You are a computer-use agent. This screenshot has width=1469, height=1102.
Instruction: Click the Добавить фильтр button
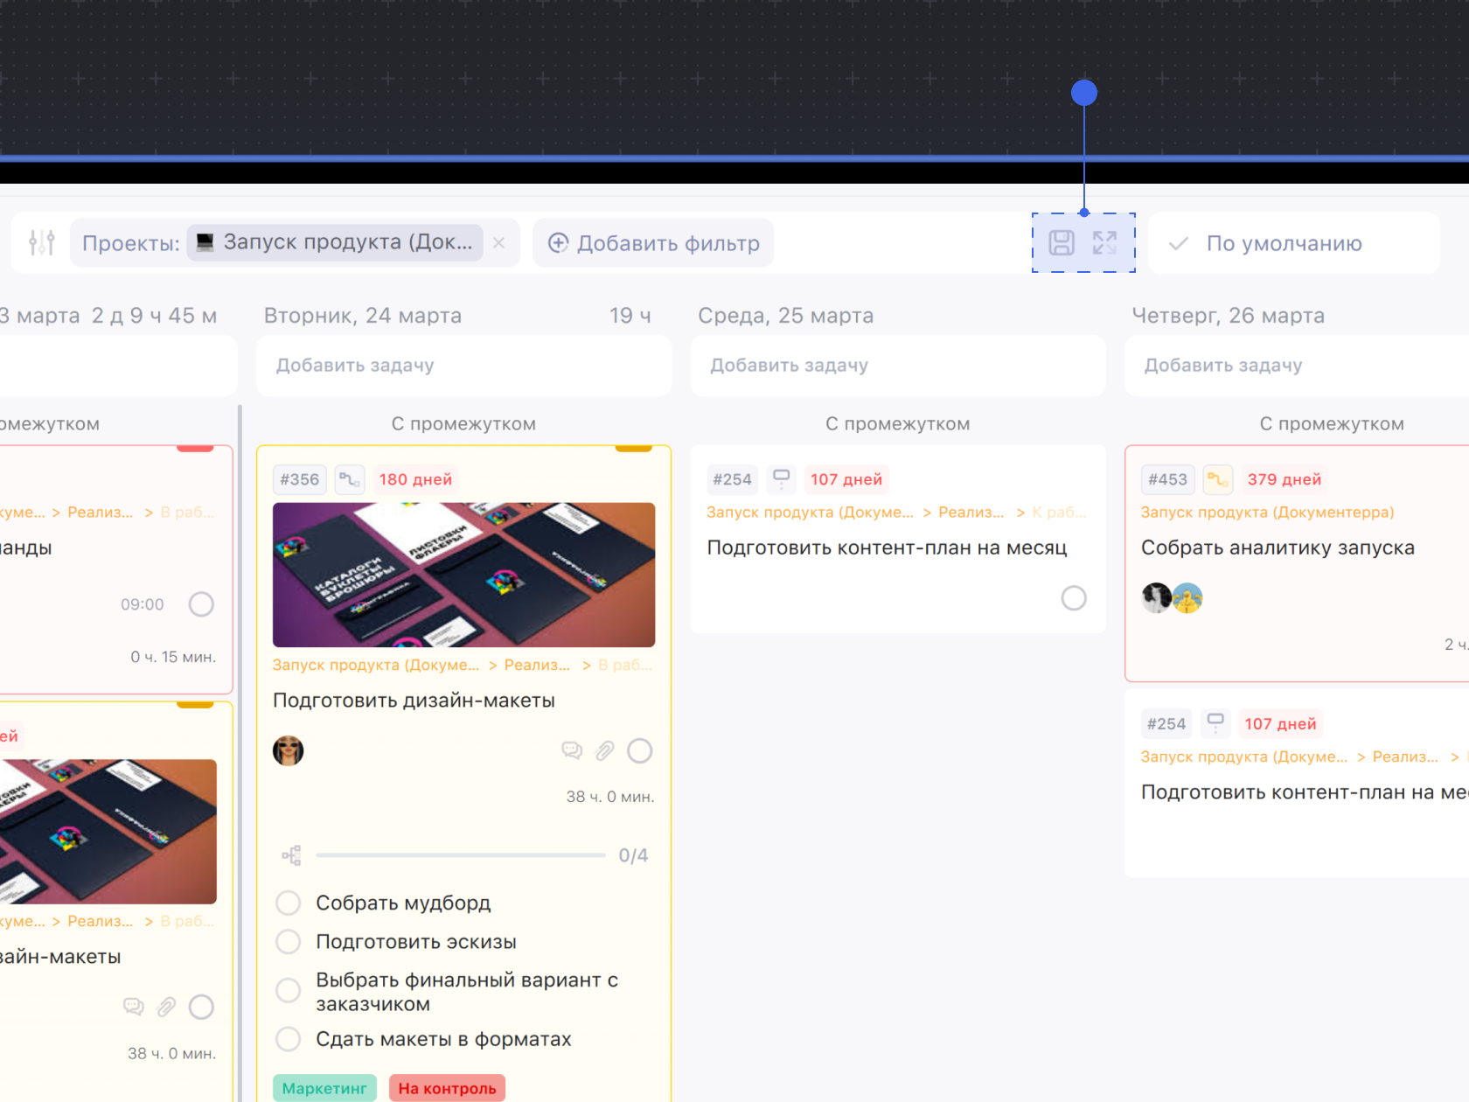tap(653, 243)
